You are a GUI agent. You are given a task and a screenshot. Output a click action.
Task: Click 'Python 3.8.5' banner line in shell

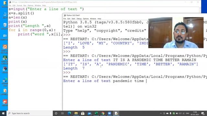106,22
